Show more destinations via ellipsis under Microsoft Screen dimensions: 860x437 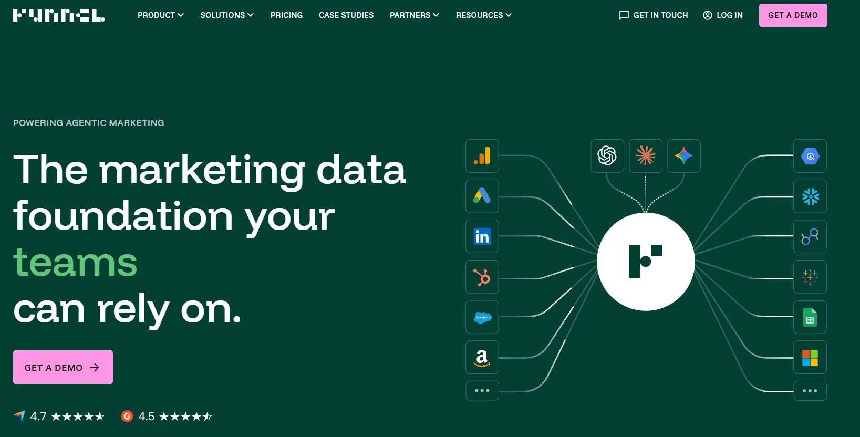[x=810, y=391]
